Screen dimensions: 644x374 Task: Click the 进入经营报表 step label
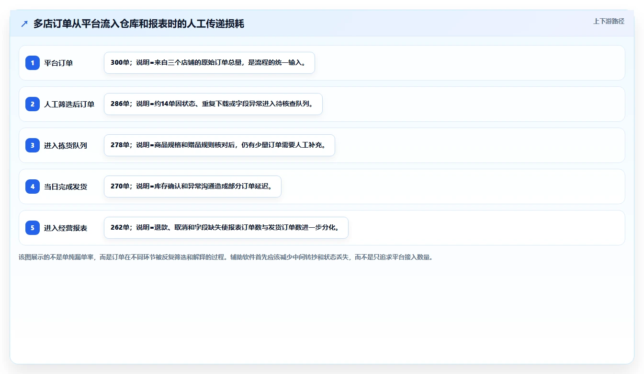point(66,228)
